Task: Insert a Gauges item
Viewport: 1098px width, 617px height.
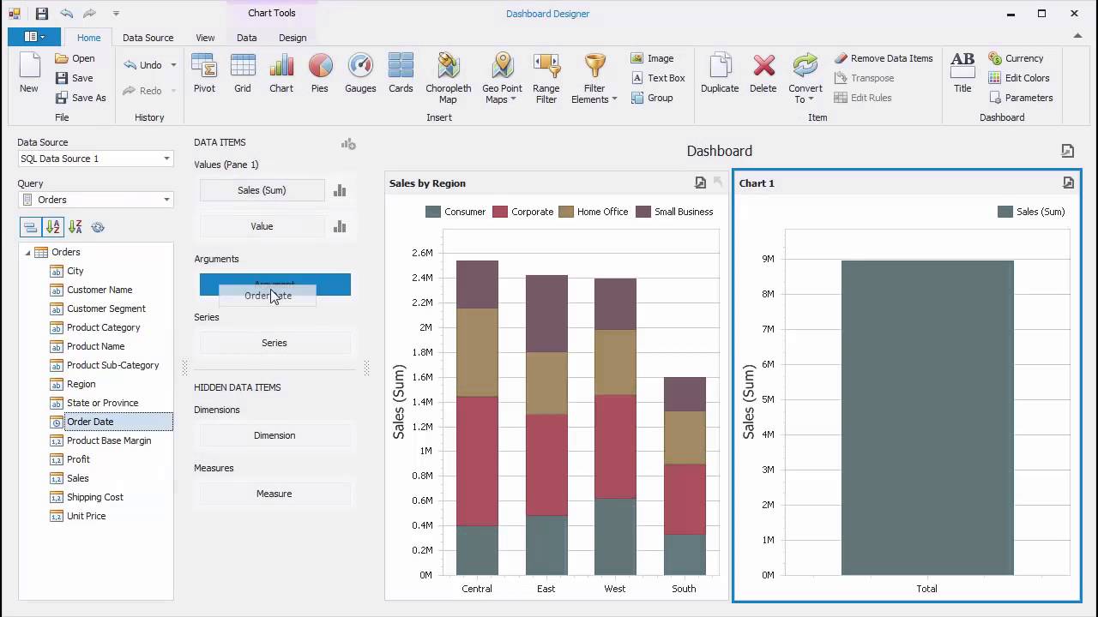Action: click(x=360, y=74)
